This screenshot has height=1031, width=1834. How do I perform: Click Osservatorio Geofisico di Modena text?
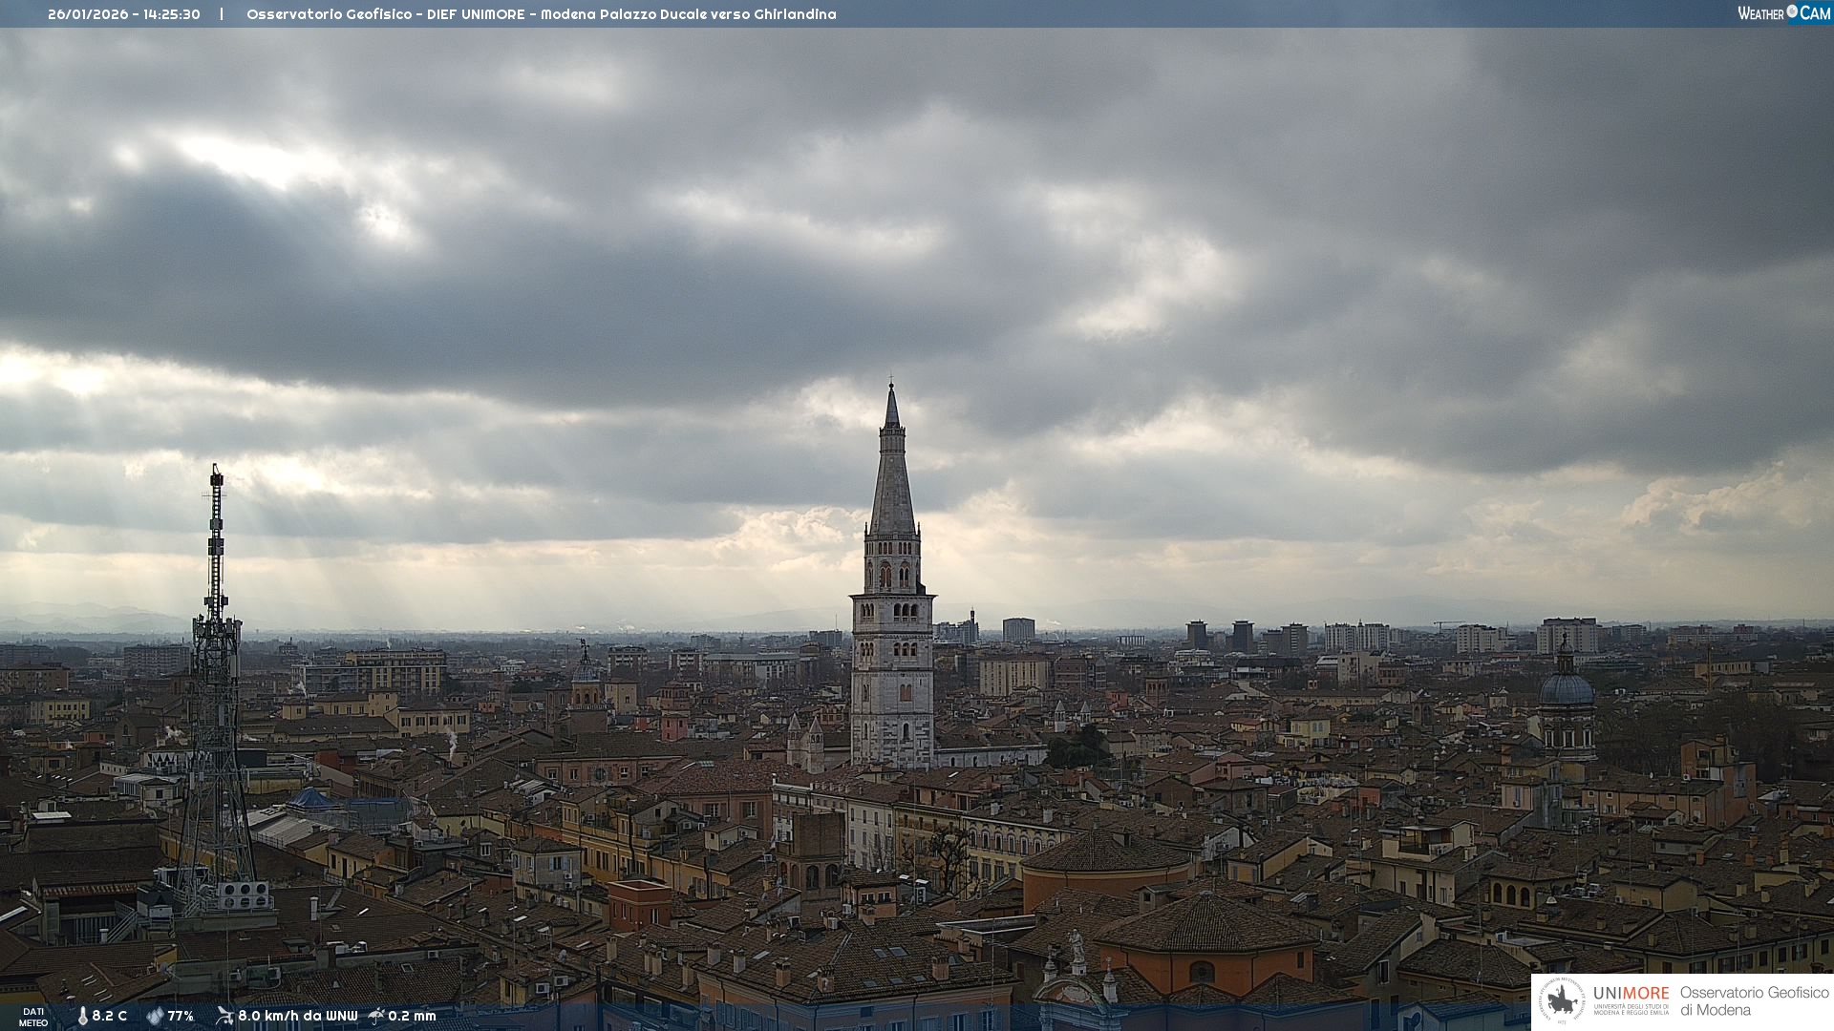[x=1754, y=1001]
